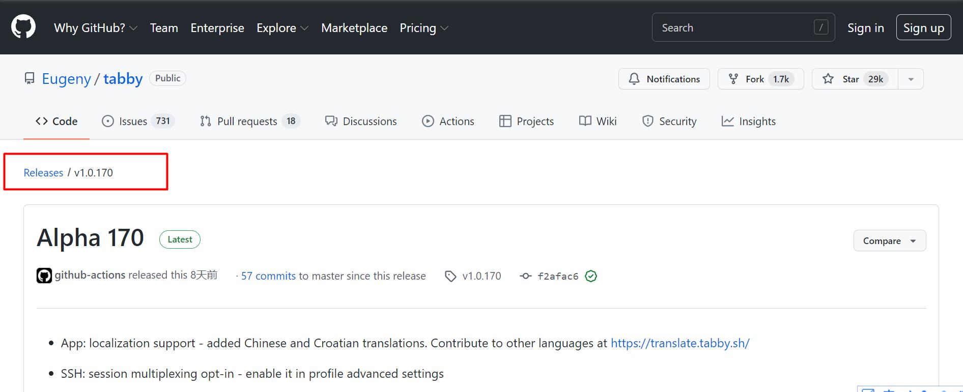The width and height of the screenshot is (963, 392).
Task: Focus the GitHub Search field
Action: click(743, 27)
